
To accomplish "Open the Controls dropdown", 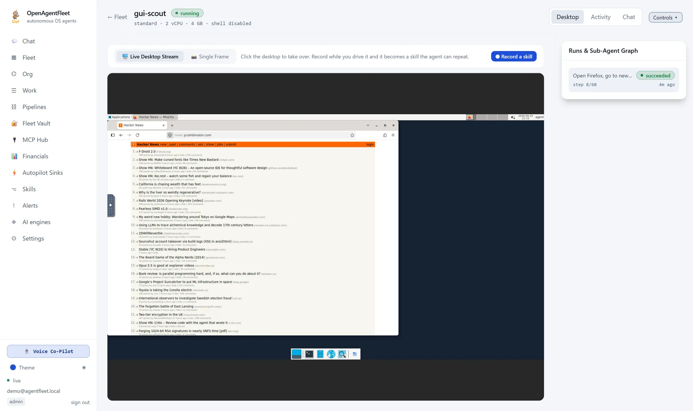I will pos(665,17).
